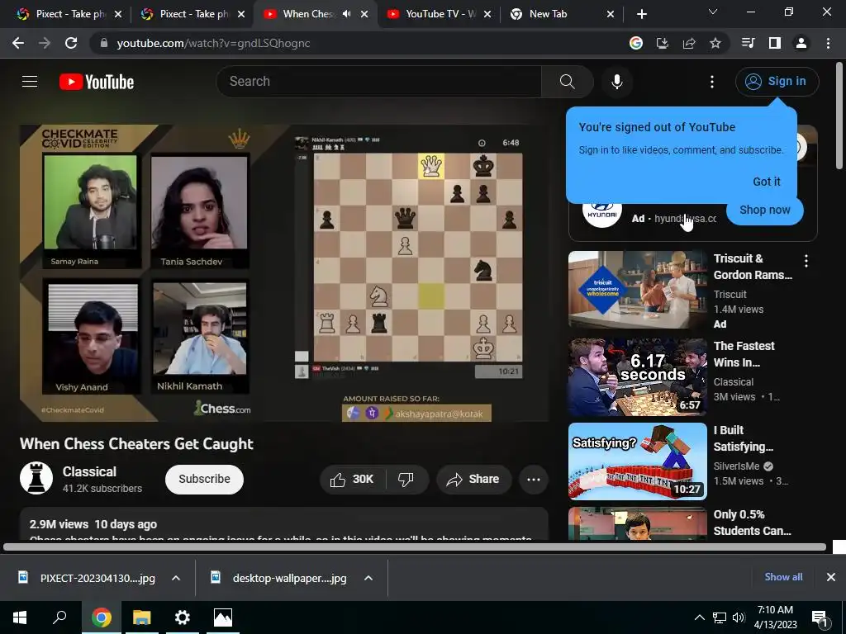846x634 pixels.
Task: Open YouTube settings three-dot menu
Action: [712, 82]
